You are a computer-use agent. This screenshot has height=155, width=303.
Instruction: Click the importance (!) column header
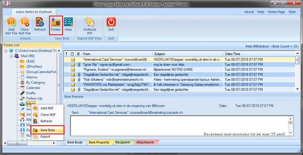tap(67, 54)
